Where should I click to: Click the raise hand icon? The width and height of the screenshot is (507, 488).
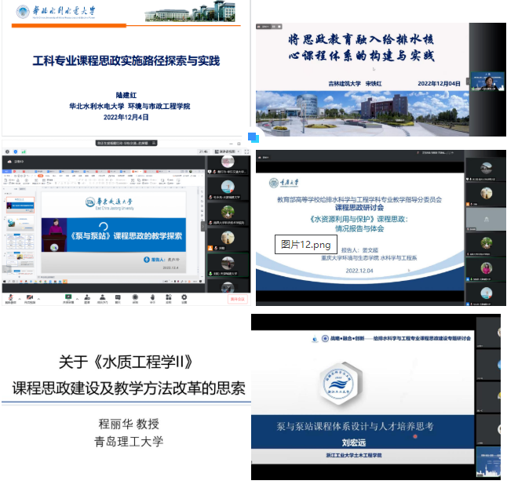(152, 297)
